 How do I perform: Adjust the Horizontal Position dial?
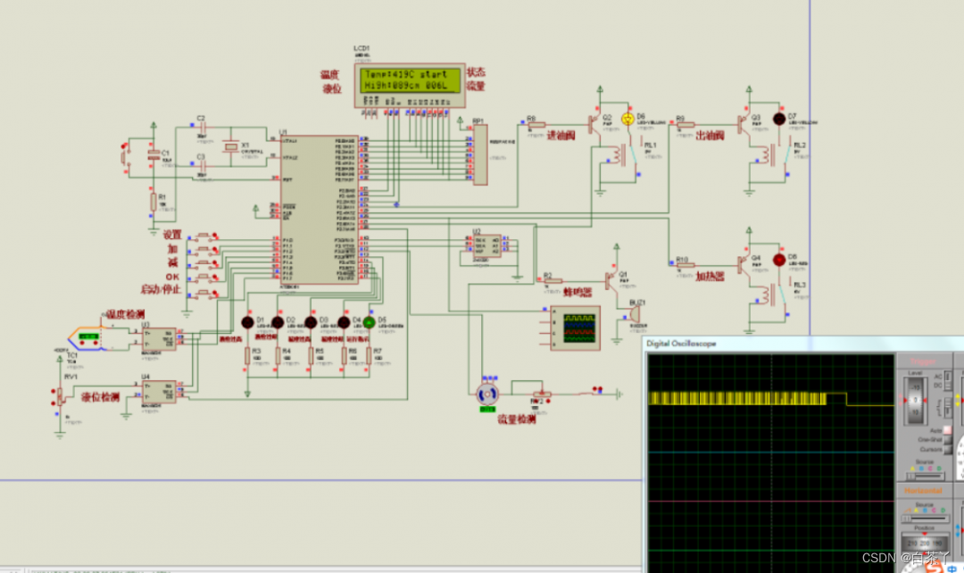tap(925, 544)
